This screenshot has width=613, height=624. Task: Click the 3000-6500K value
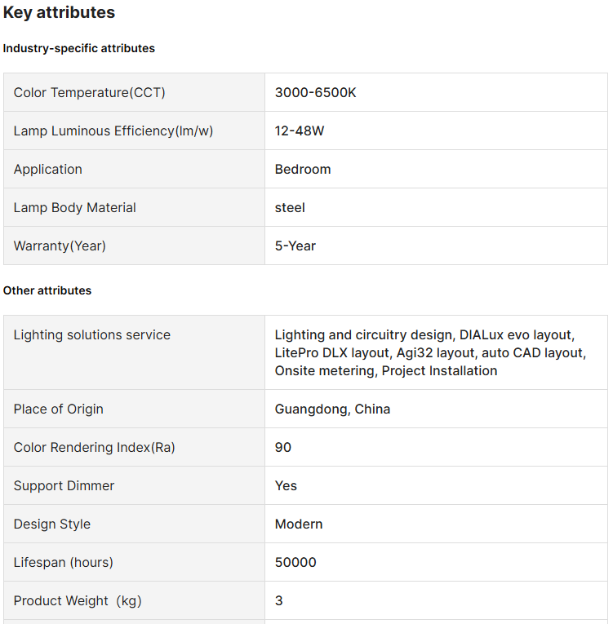click(x=315, y=93)
